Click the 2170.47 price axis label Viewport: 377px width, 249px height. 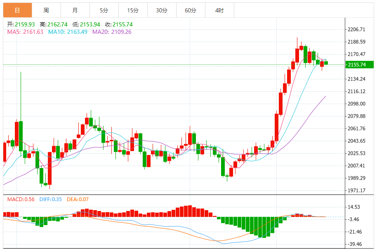356,54
